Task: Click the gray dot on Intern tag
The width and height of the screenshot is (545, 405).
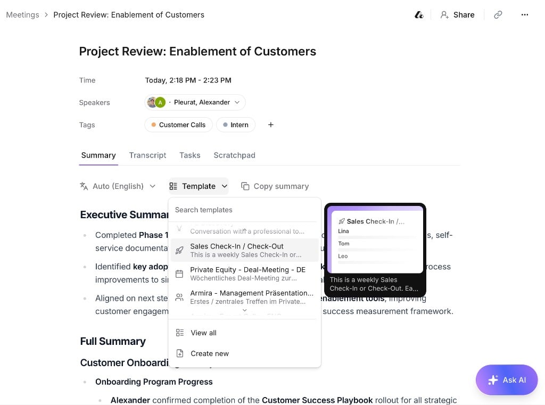Action: (x=225, y=125)
